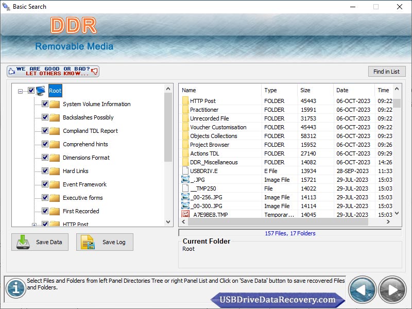Image resolution: width=412 pixels, height=309 pixels.
Task: Go back with the left arrow button
Action: click(x=363, y=290)
